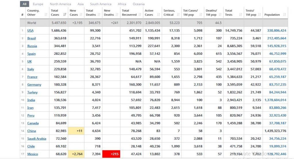Visit the Saudi Arabia country link
The image size is (294, 159).
point(37,139)
